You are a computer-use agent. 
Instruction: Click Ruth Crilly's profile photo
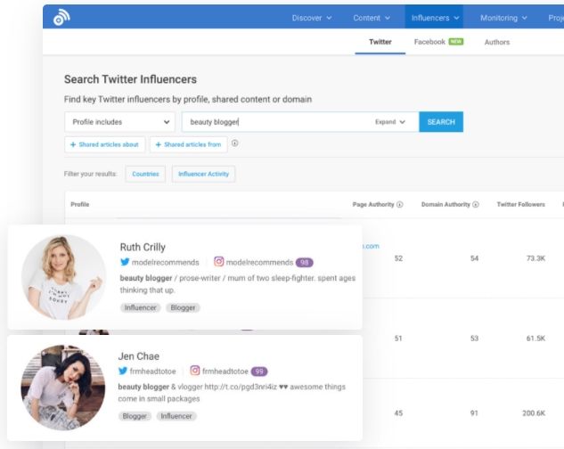pyautogui.click(x=63, y=277)
